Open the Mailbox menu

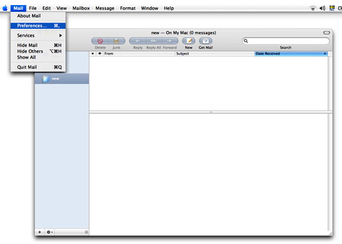81,8
